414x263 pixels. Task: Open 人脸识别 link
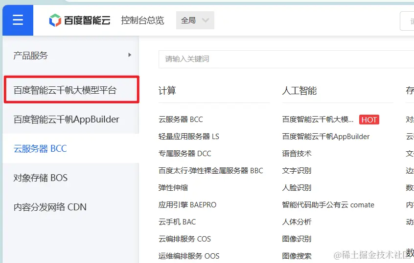[x=297, y=188]
